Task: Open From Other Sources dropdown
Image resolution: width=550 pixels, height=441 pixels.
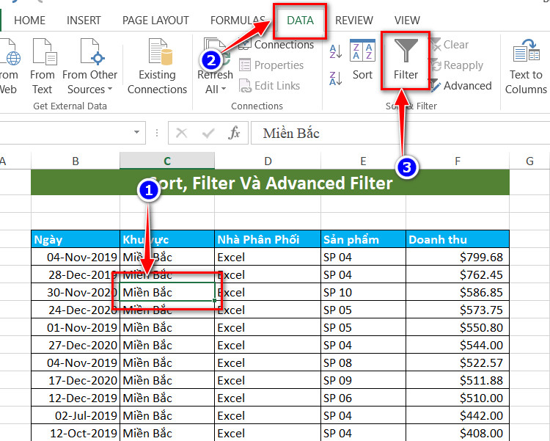Action: tap(89, 67)
